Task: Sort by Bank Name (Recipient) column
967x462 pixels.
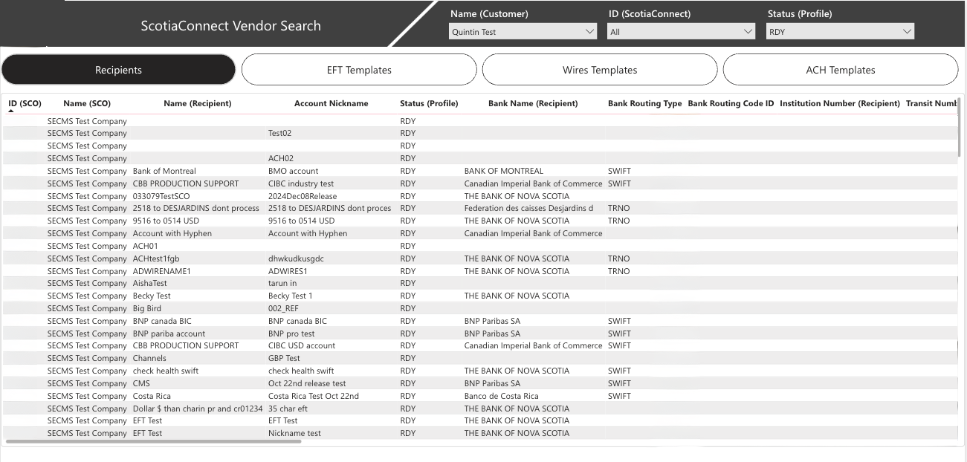Action: click(533, 103)
